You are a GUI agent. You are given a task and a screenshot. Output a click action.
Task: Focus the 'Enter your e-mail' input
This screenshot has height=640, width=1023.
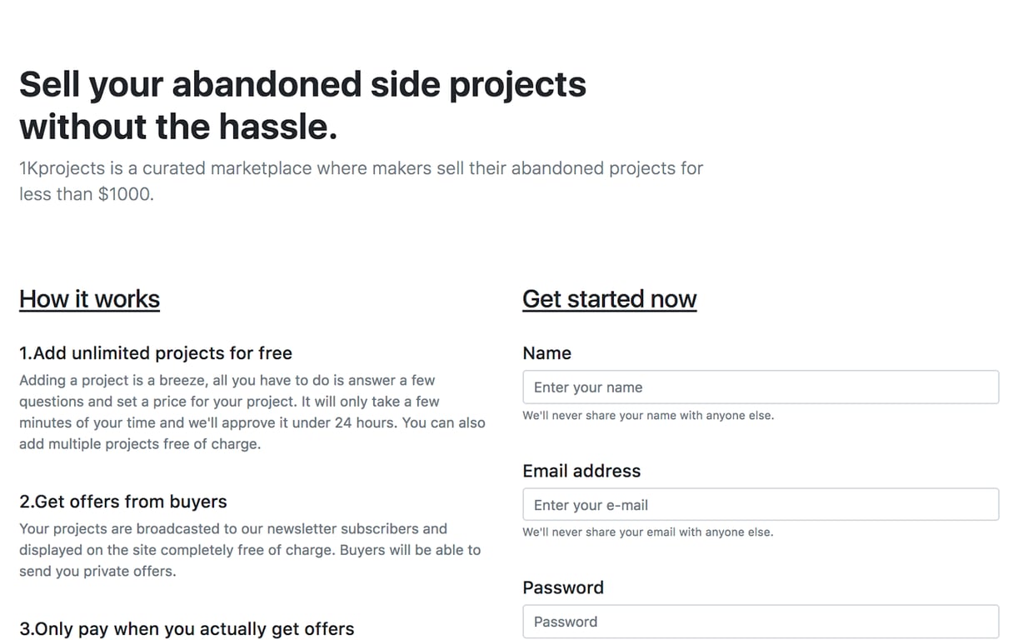coord(760,504)
